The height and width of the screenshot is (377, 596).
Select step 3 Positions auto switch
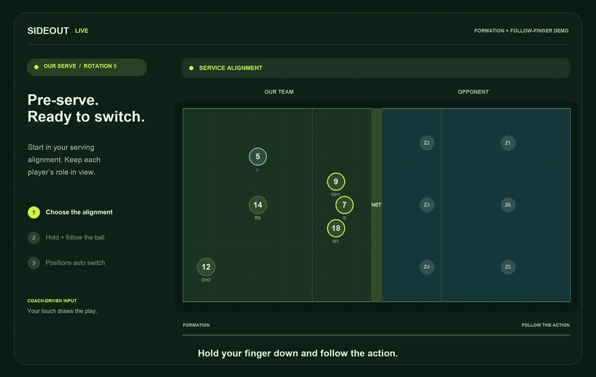[x=66, y=263]
